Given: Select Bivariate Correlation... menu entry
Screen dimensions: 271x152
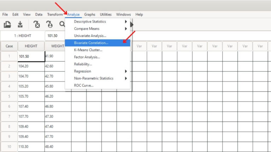Looking at the screenshot, I should (x=97, y=43).
